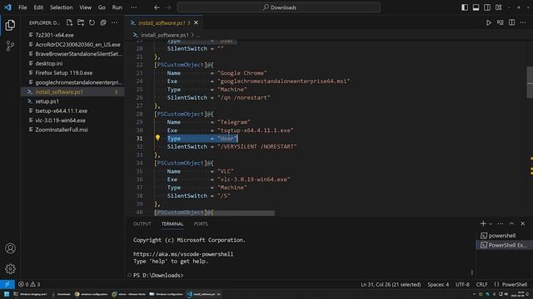Open the Manage gear icon
Image resolution: width=533 pixels, height=299 pixels.
tap(10, 269)
